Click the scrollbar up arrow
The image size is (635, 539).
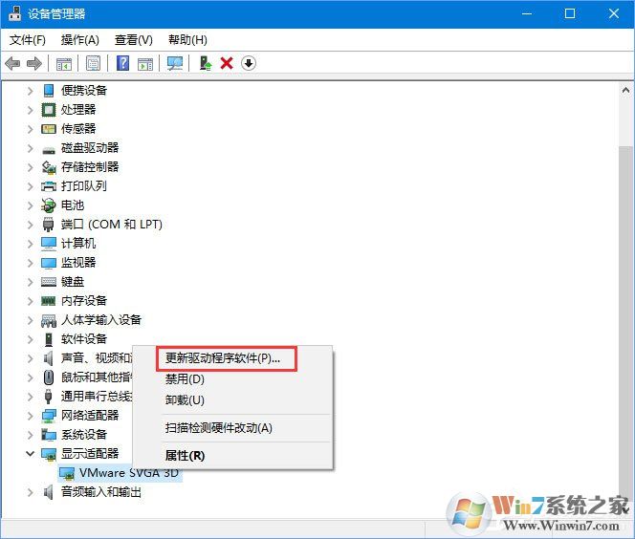coord(625,90)
